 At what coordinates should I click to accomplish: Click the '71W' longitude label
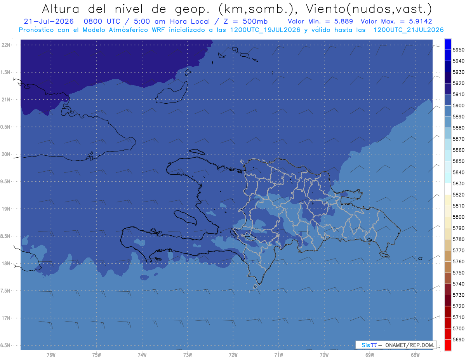tap(278, 355)
